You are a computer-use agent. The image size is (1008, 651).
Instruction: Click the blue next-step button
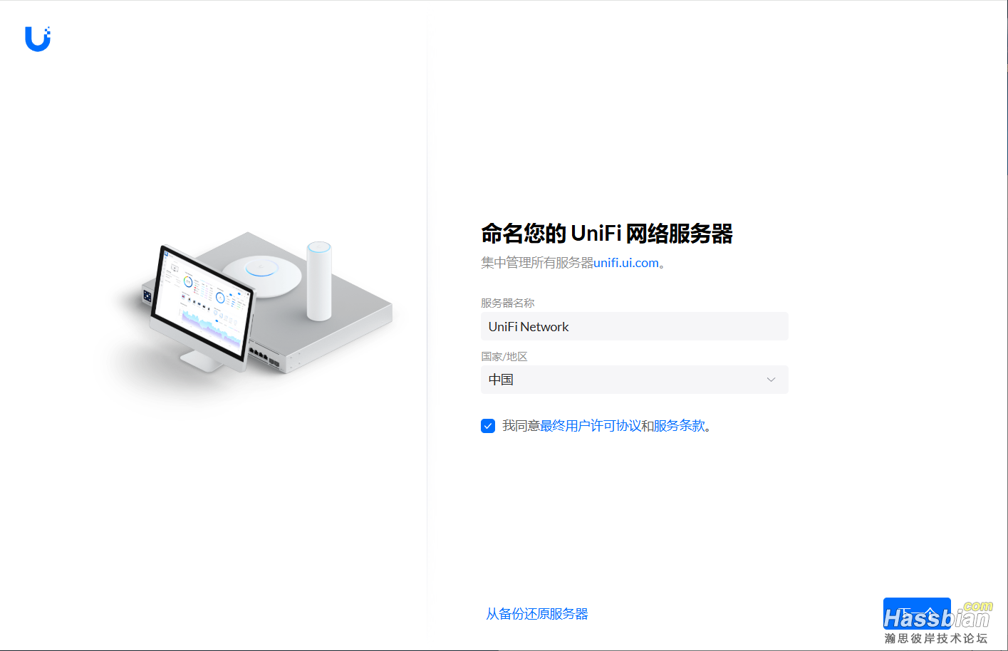pyautogui.click(x=917, y=613)
